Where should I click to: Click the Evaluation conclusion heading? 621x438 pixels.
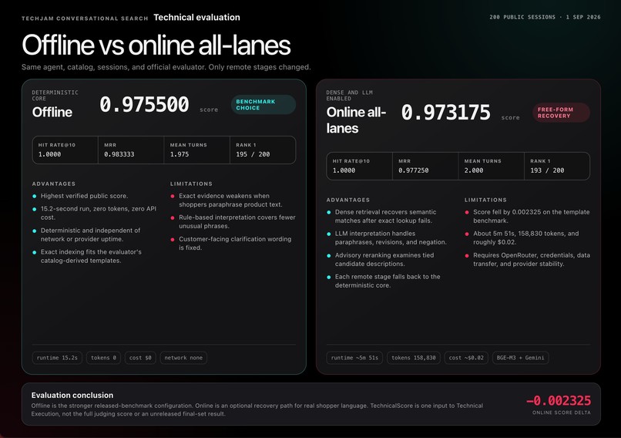72,395
